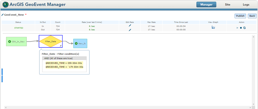Click the AND (All of these are true) header
This screenshot has width=258, height=109.
[64, 58]
